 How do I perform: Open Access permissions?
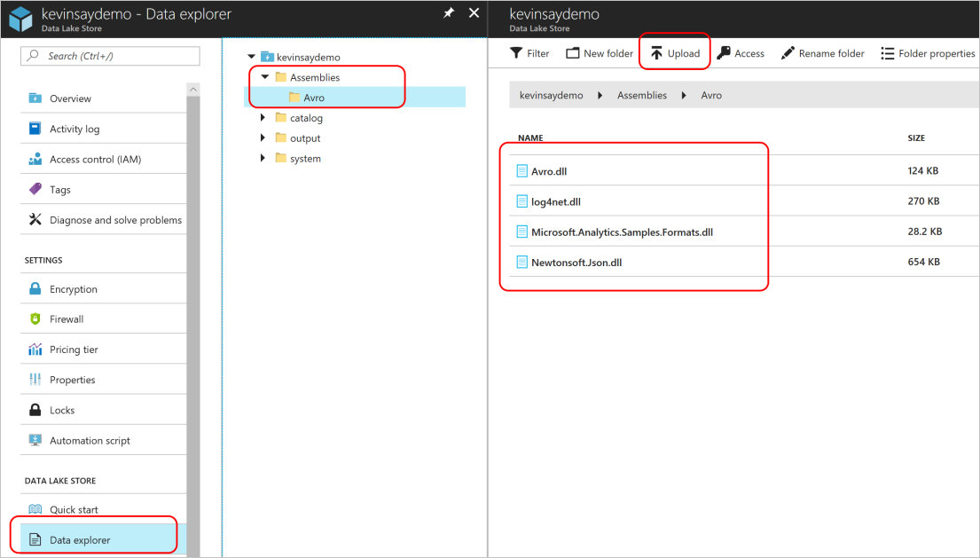[x=741, y=53]
